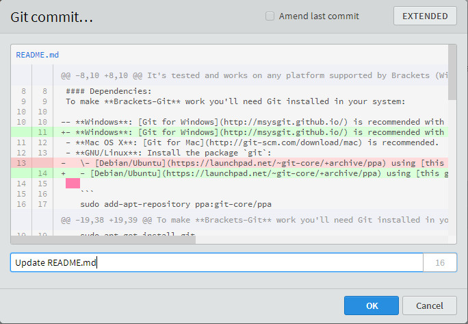
Task: Click the vertical scrollbar thumb of diff
Action: pos(452,73)
